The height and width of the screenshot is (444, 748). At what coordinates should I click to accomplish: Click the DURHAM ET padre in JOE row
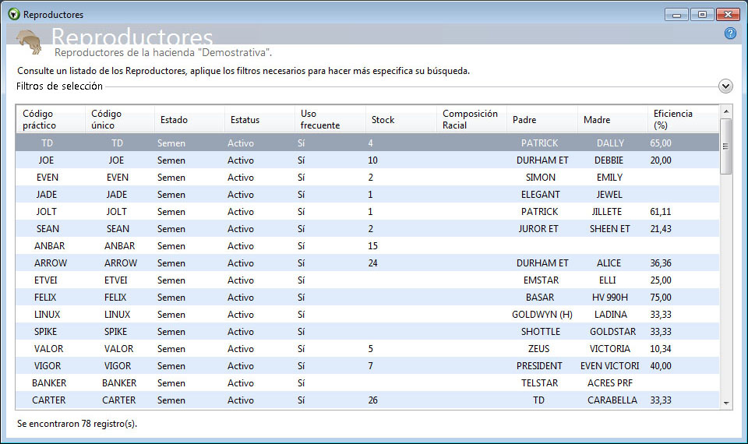coord(542,160)
